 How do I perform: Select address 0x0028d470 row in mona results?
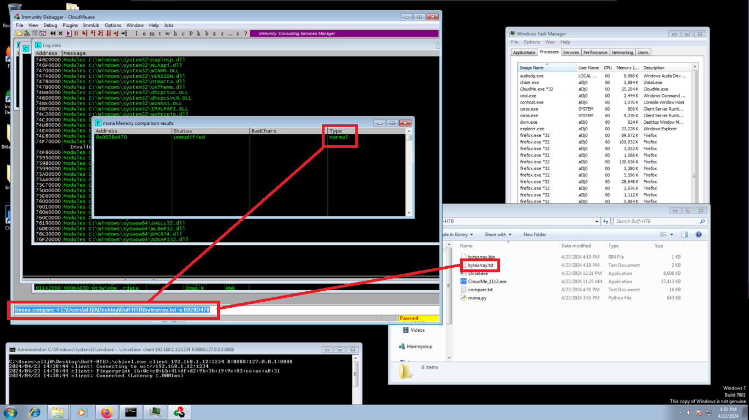click(x=249, y=137)
